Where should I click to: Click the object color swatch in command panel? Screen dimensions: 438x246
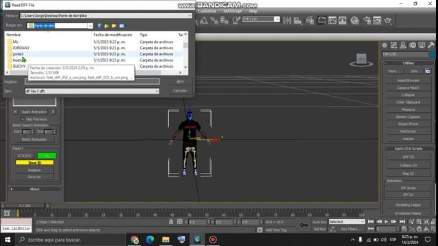pyautogui.click(x=432, y=54)
